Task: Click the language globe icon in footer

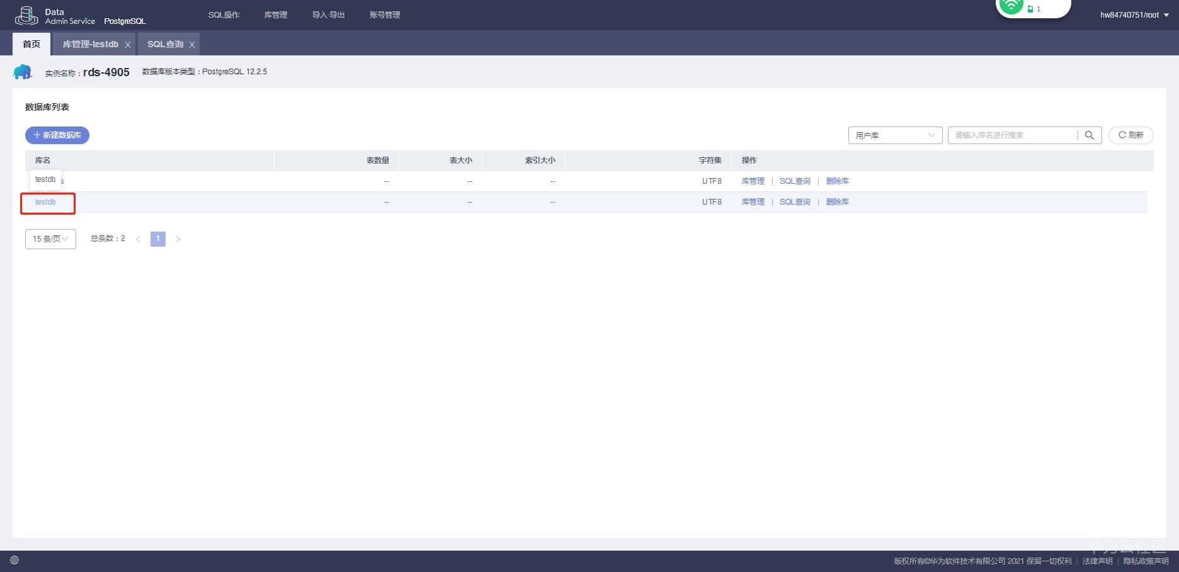Action: (14, 560)
